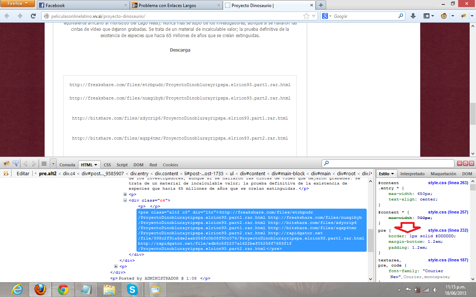Open the Firefox application menu button

point(18,4)
